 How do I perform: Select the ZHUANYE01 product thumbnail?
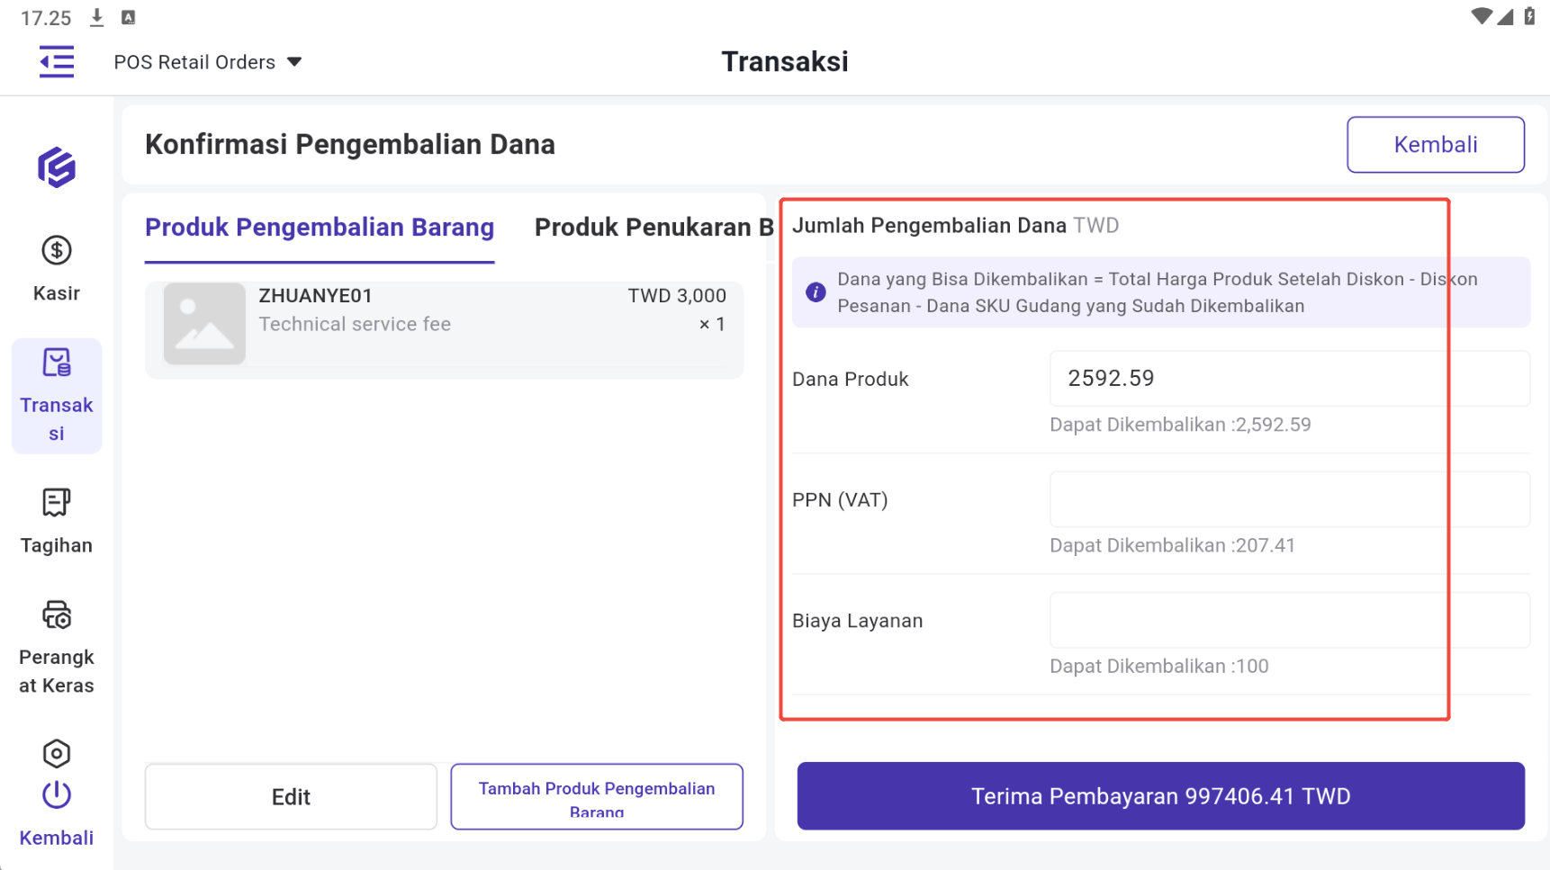(x=204, y=324)
